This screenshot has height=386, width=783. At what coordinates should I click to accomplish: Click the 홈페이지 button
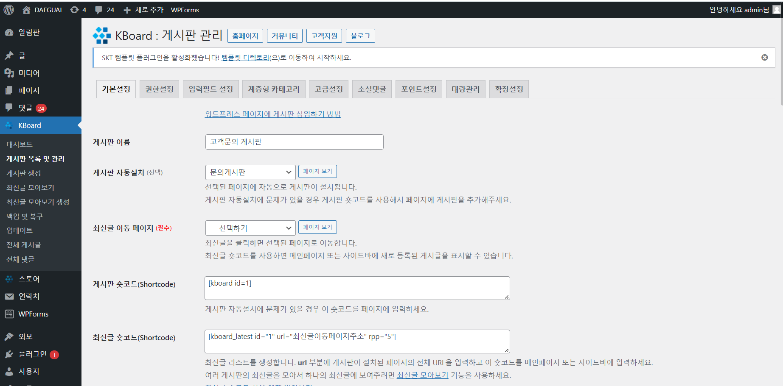245,36
